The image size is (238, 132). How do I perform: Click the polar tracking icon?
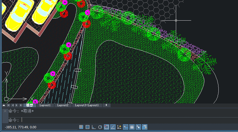(100, 127)
